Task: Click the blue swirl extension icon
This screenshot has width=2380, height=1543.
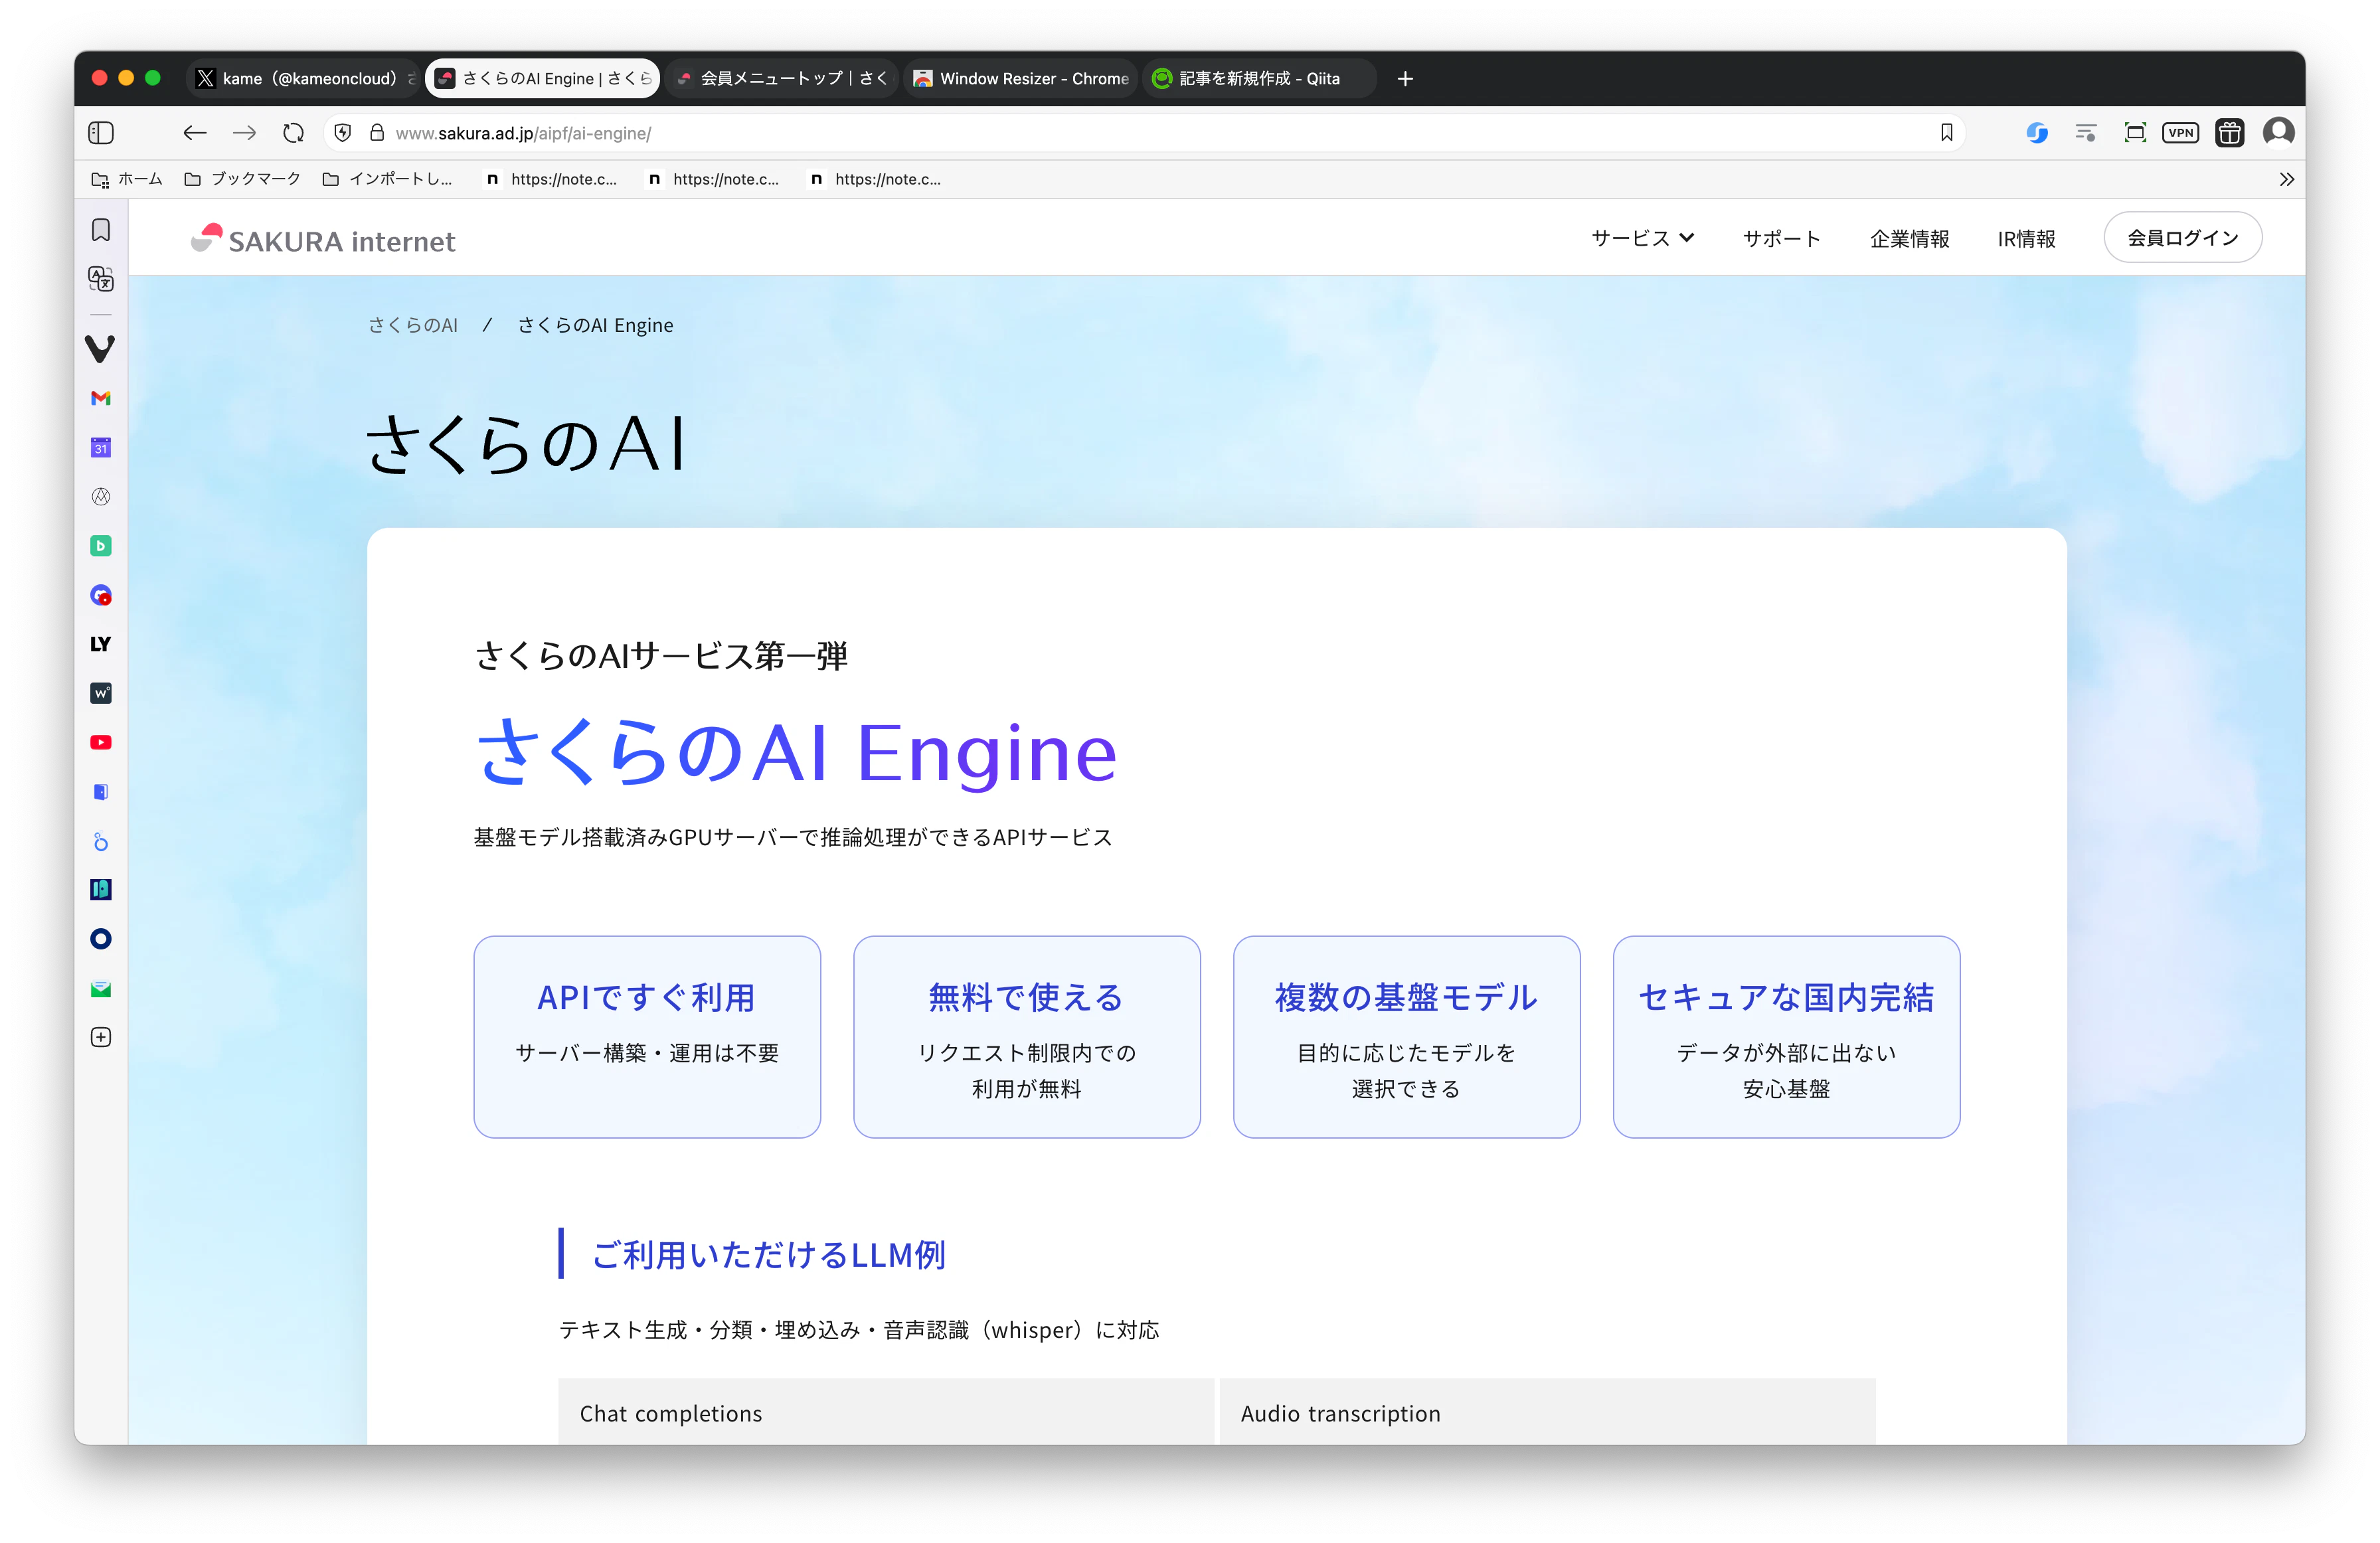Action: [x=2037, y=133]
